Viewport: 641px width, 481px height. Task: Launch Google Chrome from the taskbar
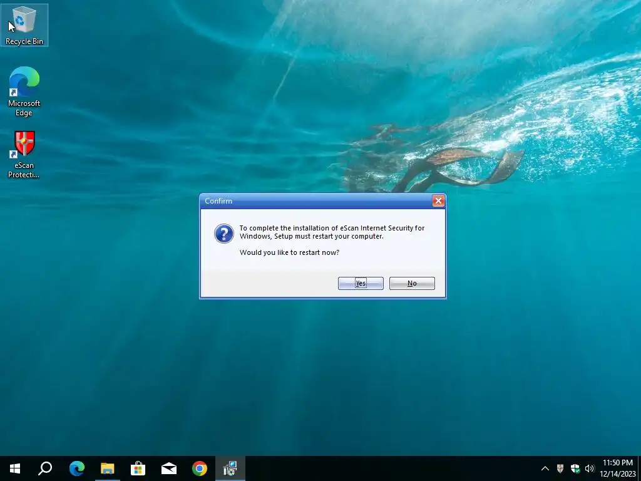200,468
